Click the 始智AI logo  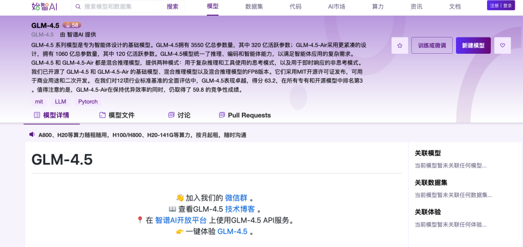pos(44,7)
